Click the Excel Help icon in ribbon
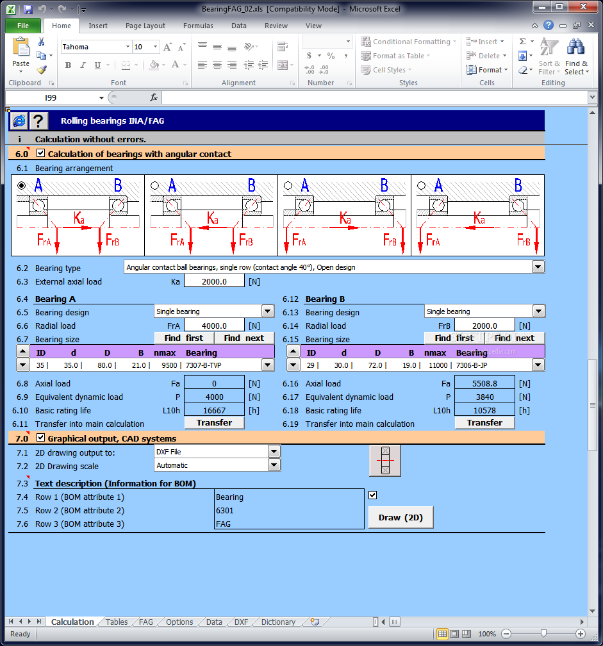Screen dimensions: 603x646 tap(549, 25)
